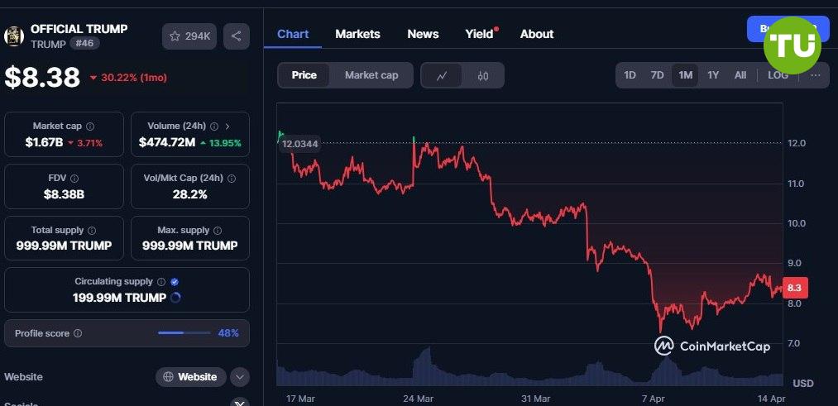The width and height of the screenshot is (838, 406).
Task: Add TRUMP to watchlist star 294K
Action: tap(189, 36)
